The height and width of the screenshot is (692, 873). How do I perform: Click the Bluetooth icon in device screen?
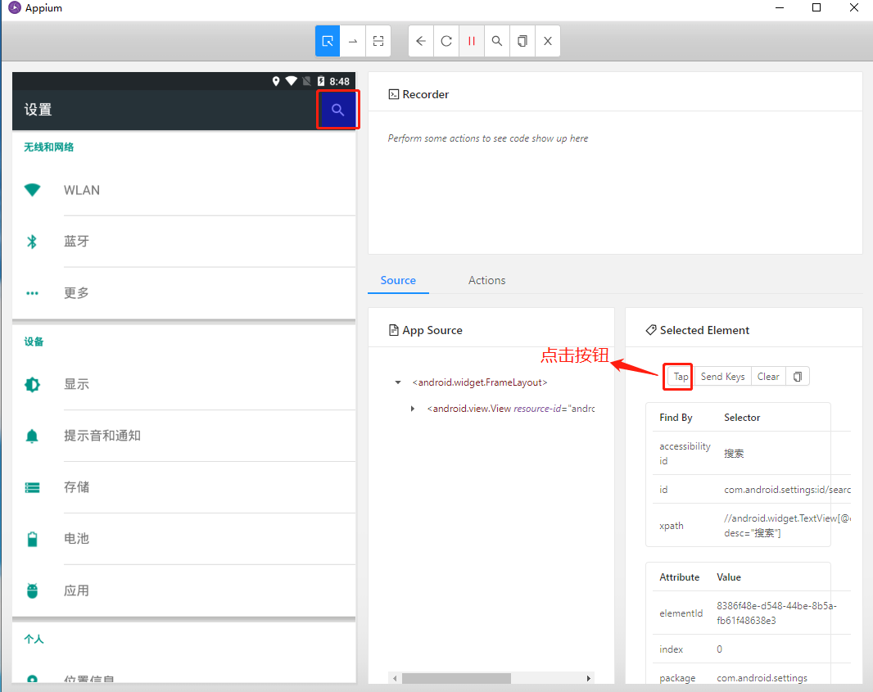pyautogui.click(x=32, y=242)
